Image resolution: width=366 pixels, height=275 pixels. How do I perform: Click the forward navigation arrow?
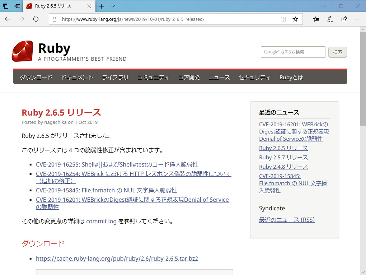pos(21,19)
